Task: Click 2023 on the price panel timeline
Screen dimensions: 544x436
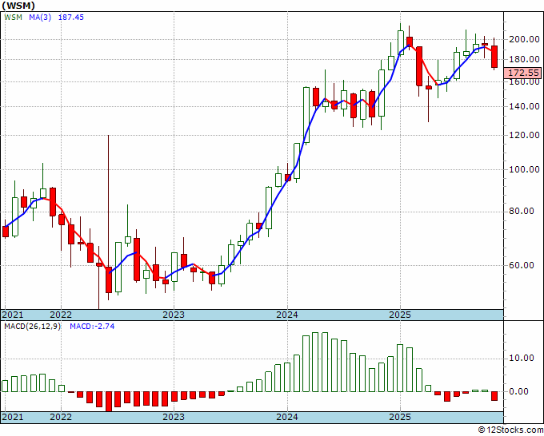Action: pyautogui.click(x=174, y=315)
